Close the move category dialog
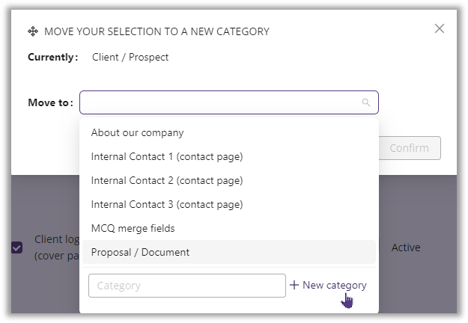The width and height of the screenshot is (468, 323). tap(440, 29)
